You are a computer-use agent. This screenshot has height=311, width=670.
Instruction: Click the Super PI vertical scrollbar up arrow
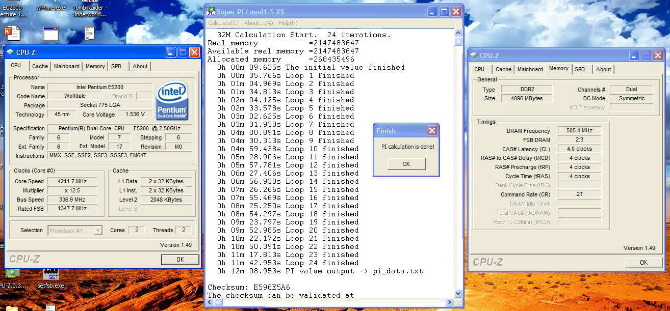(x=458, y=33)
